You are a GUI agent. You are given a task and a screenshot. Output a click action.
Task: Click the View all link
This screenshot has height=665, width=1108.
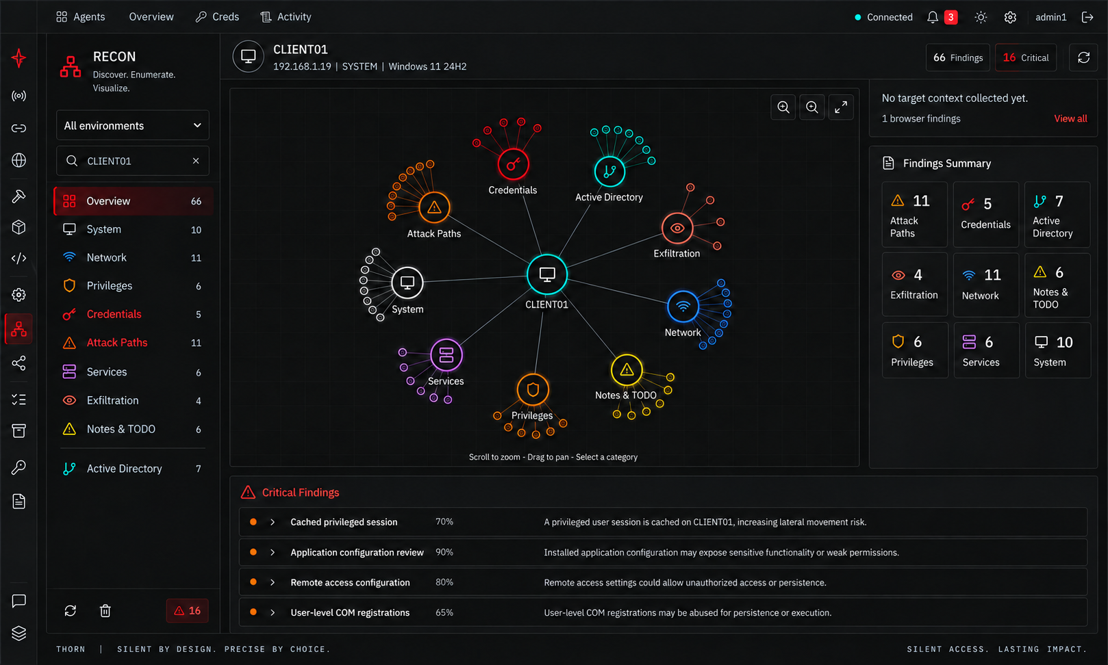click(1070, 118)
